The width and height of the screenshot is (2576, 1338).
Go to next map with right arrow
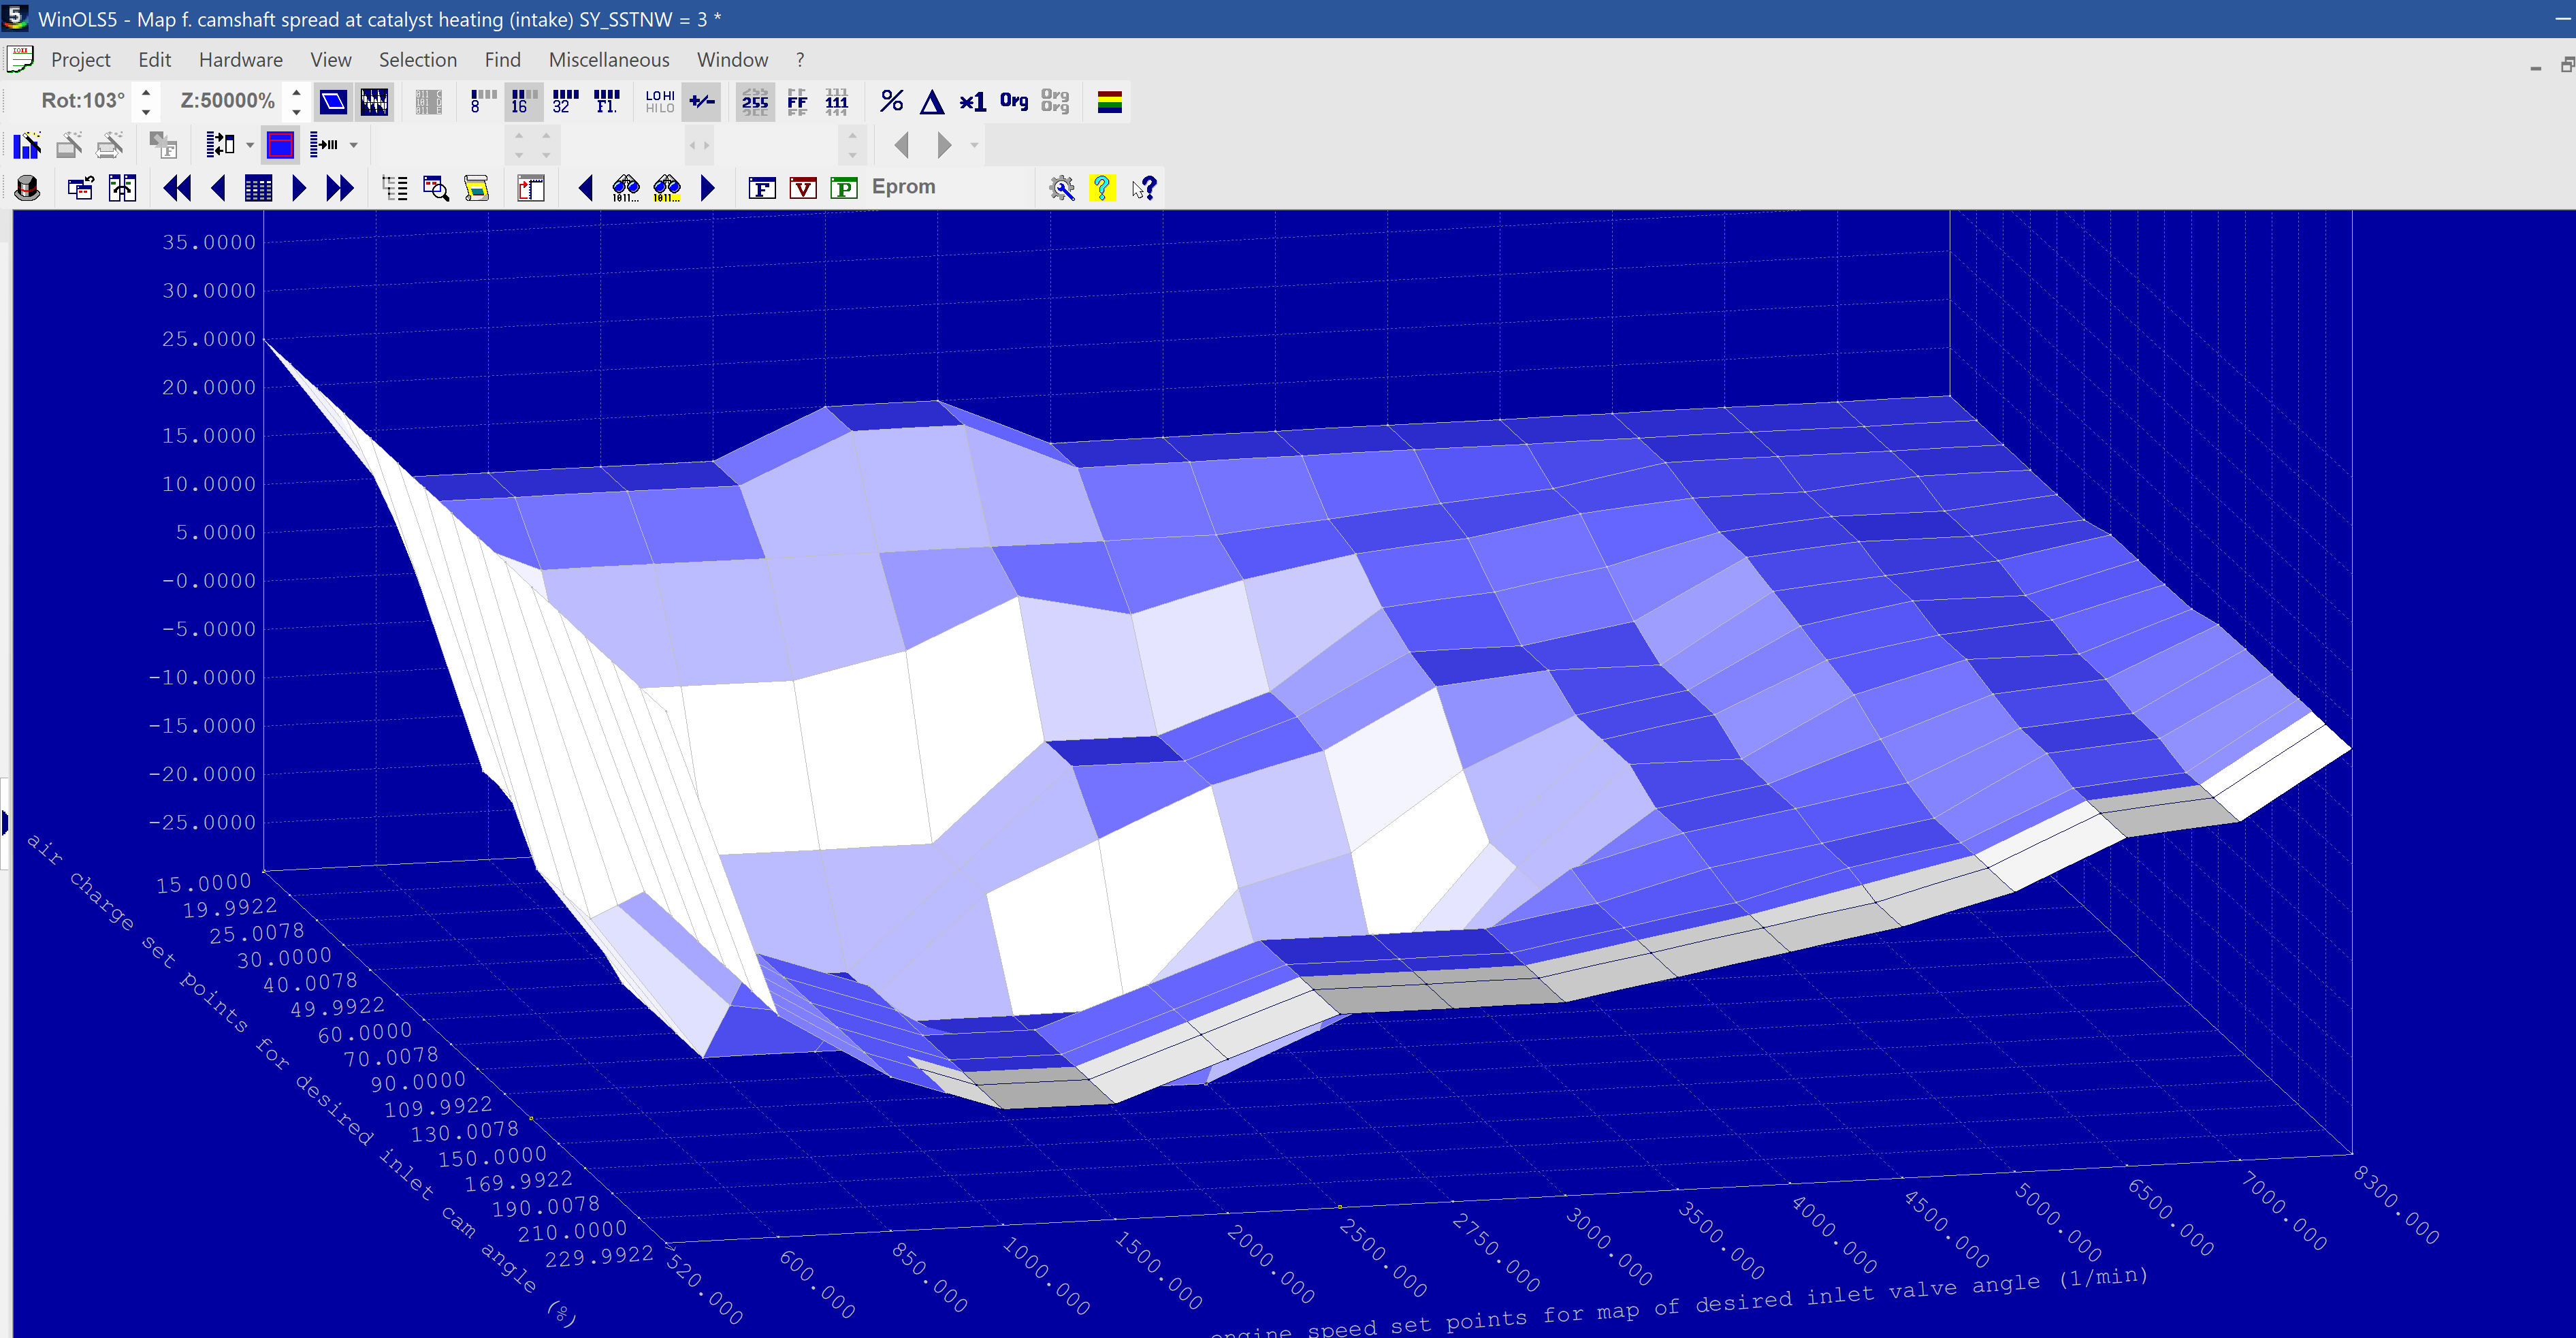[298, 188]
